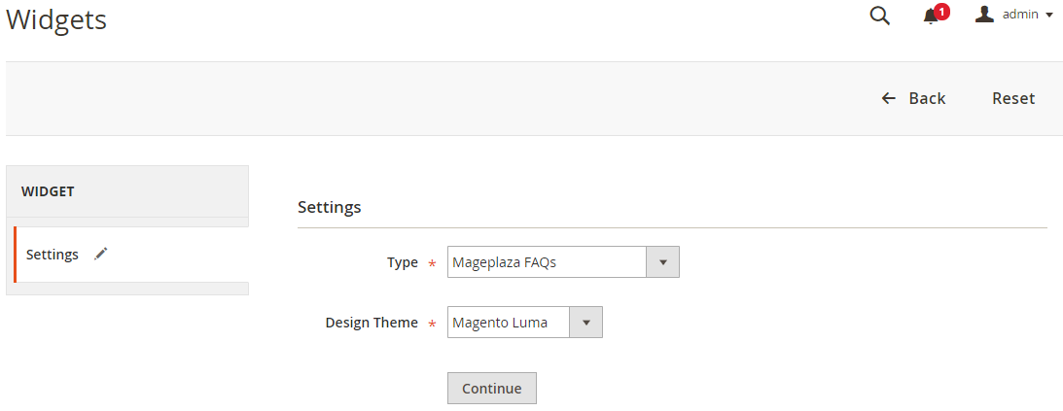This screenshot has height=411, width=1063.
Task: Click the Settings section heading
Action: (329, 207)
